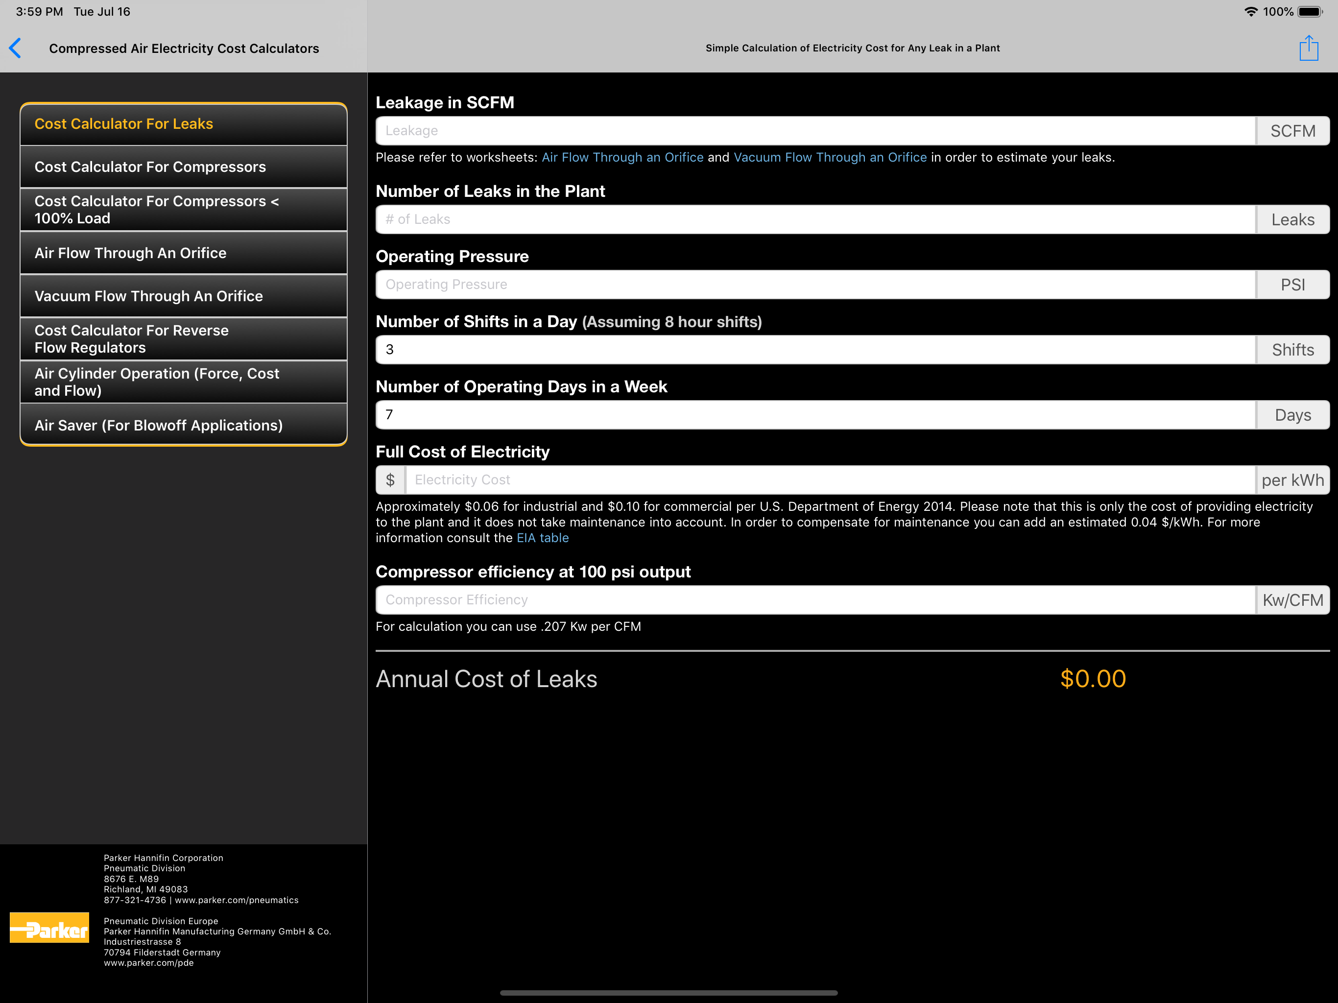Focus the Operating Pressure input field
This screenshot has width=1338, height=1003.
click(x=815, y=285)
